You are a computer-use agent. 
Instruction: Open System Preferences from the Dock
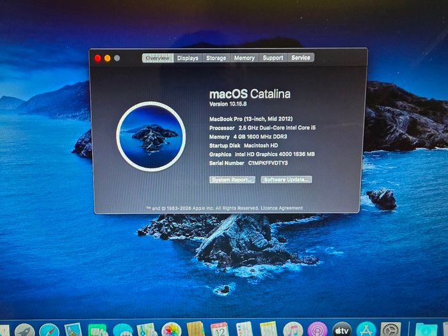click(391, 330)
